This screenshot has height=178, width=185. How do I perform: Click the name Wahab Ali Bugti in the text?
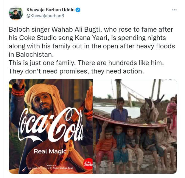[x=76, y=30]
